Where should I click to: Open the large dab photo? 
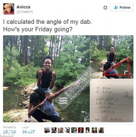[47, 79]
